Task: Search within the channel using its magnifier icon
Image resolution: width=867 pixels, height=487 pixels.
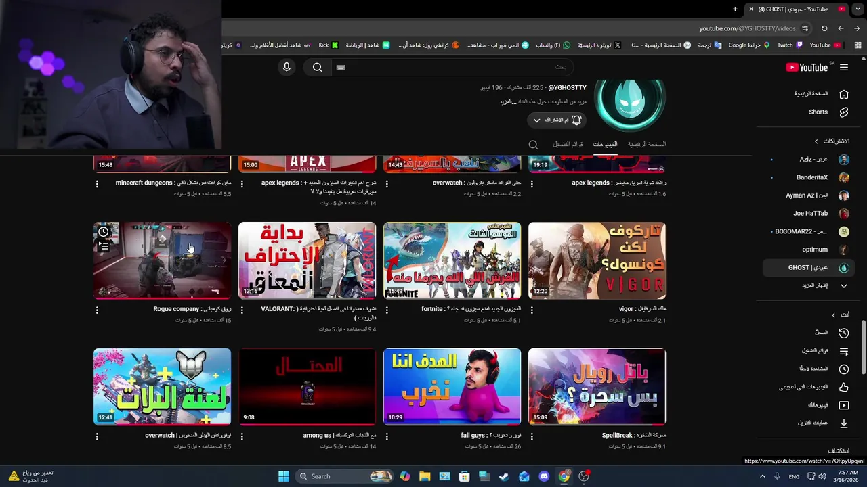Action: [x=533, y=145]
